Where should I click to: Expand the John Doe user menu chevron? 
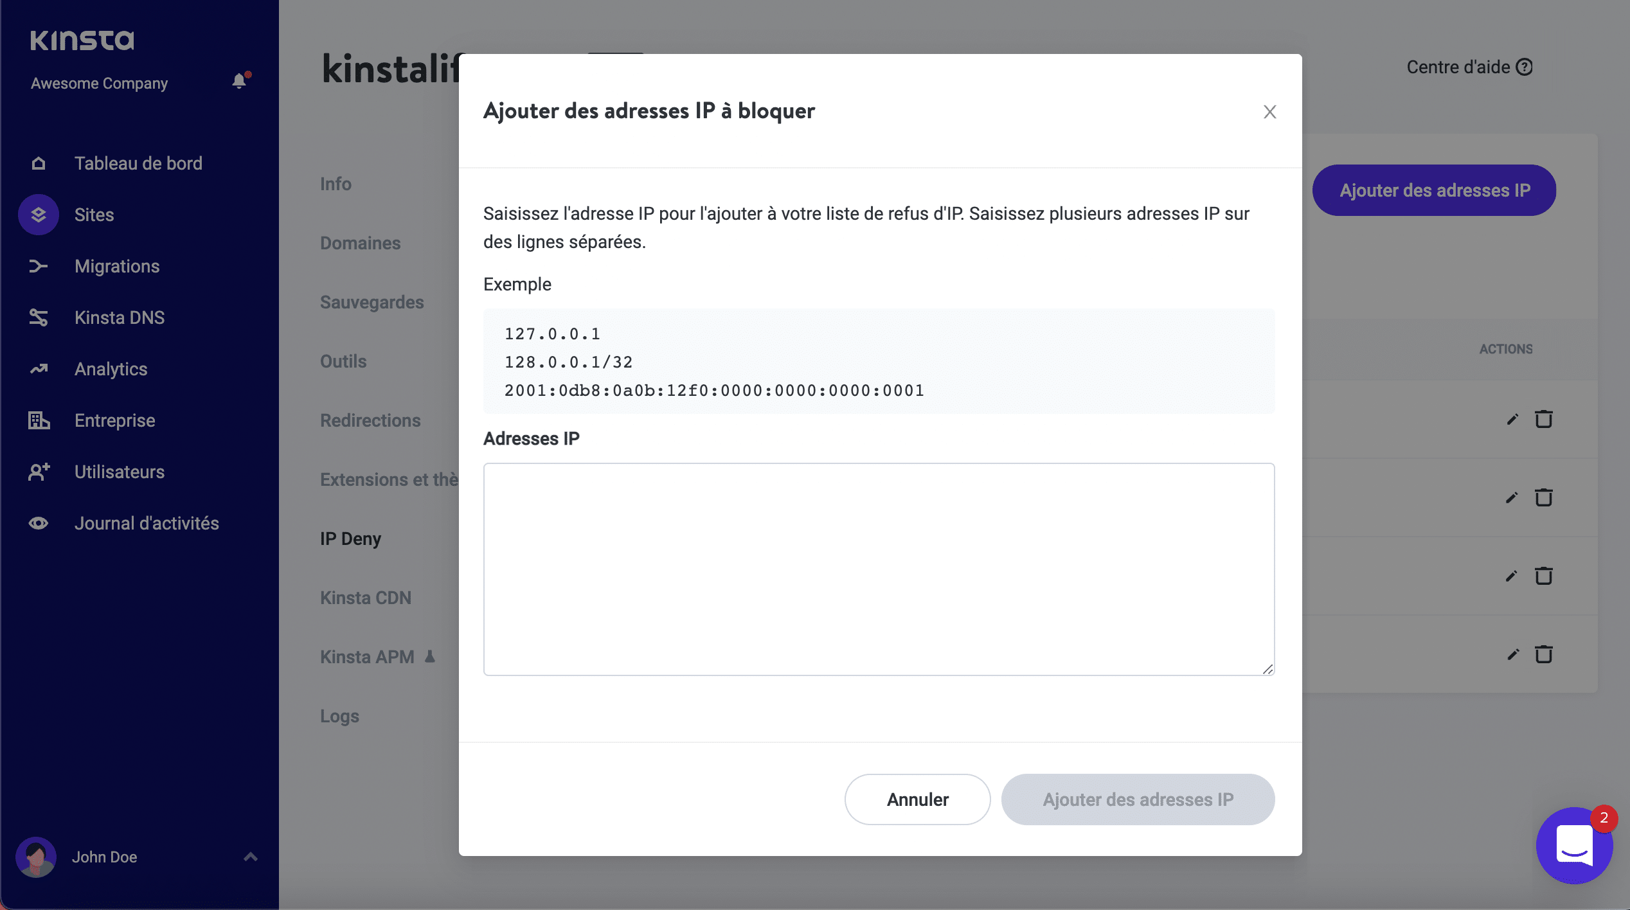(251, 857)
